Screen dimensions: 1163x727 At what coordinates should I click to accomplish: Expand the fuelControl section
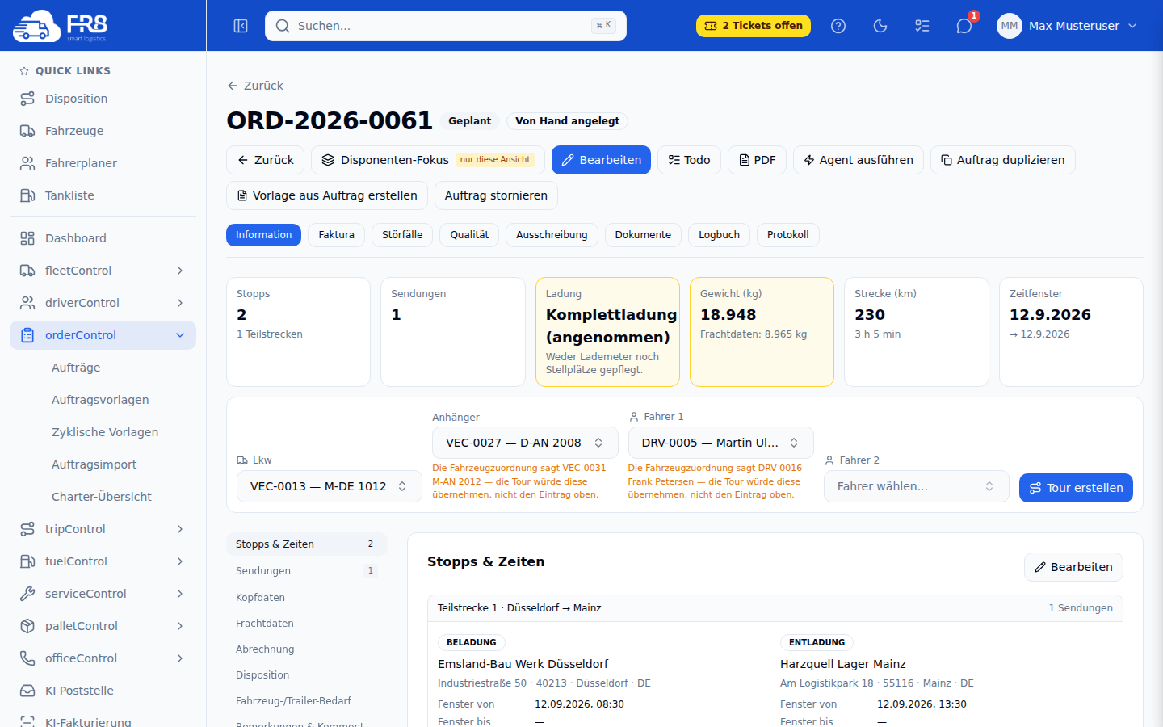[x=103, y=561]
